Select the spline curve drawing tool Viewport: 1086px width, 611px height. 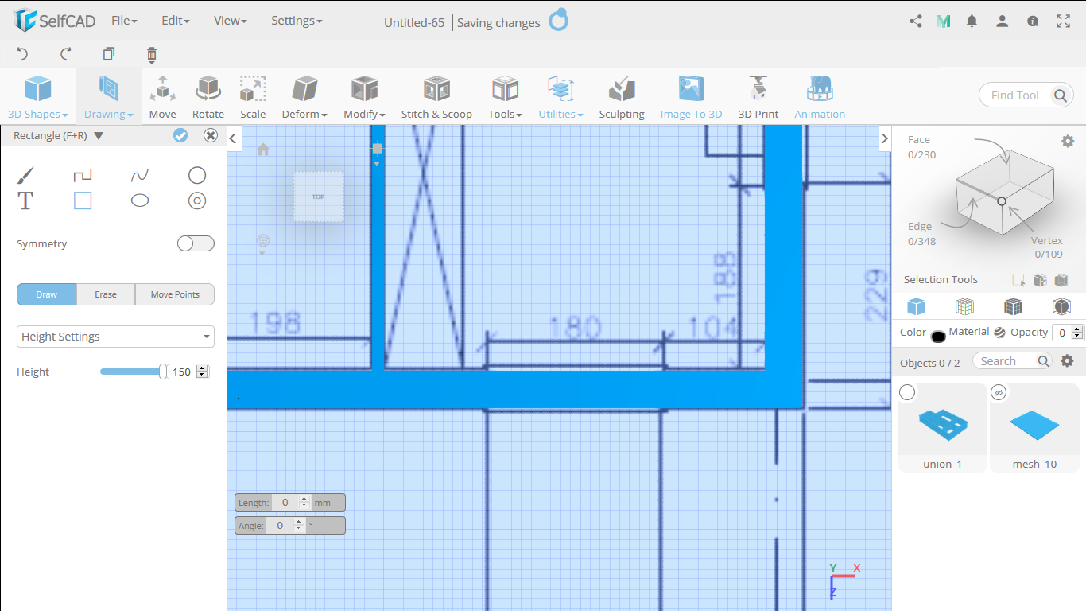140,175
